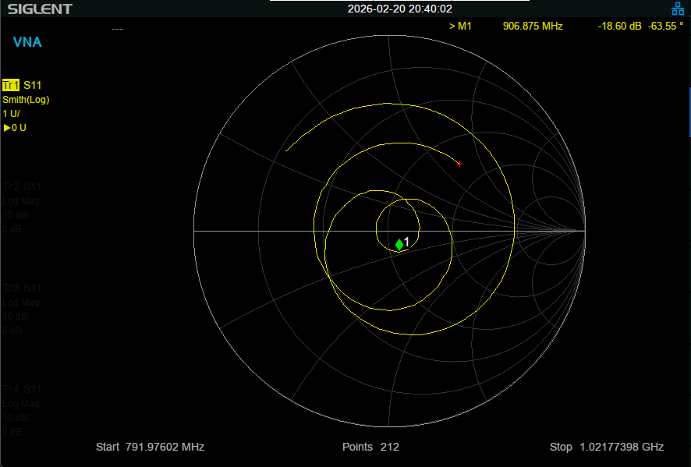691x467 pixels.
Task: Click the Log Mag label under Tr2
Action: pos(21,201)
